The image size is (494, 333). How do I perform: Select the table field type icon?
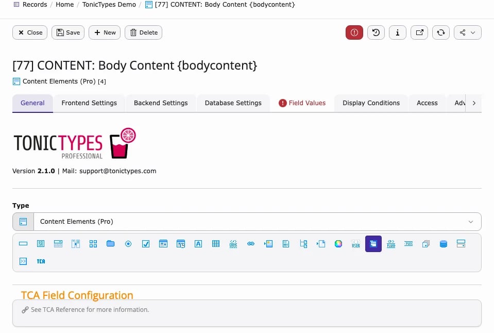pos(216,244)
